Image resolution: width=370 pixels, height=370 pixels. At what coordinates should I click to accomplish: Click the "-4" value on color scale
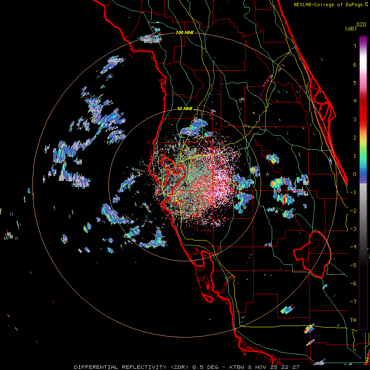tap(353, 247)
